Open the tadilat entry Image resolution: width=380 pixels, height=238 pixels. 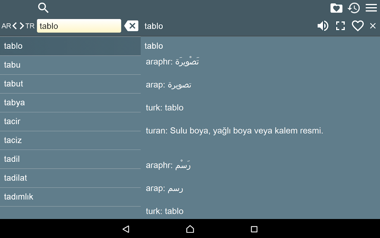pyautogui.click(x=70, y=178)
